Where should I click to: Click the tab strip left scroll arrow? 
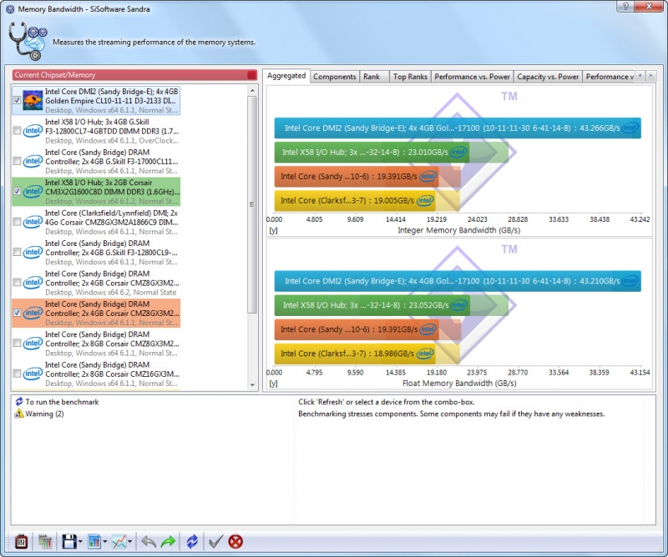pyautogui.click(x=640, y=76)
